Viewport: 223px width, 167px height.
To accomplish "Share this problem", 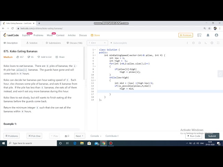I will pos(60,57).
